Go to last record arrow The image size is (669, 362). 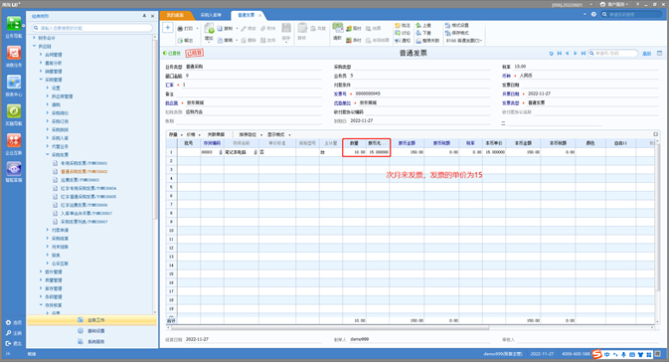point(584,54)
